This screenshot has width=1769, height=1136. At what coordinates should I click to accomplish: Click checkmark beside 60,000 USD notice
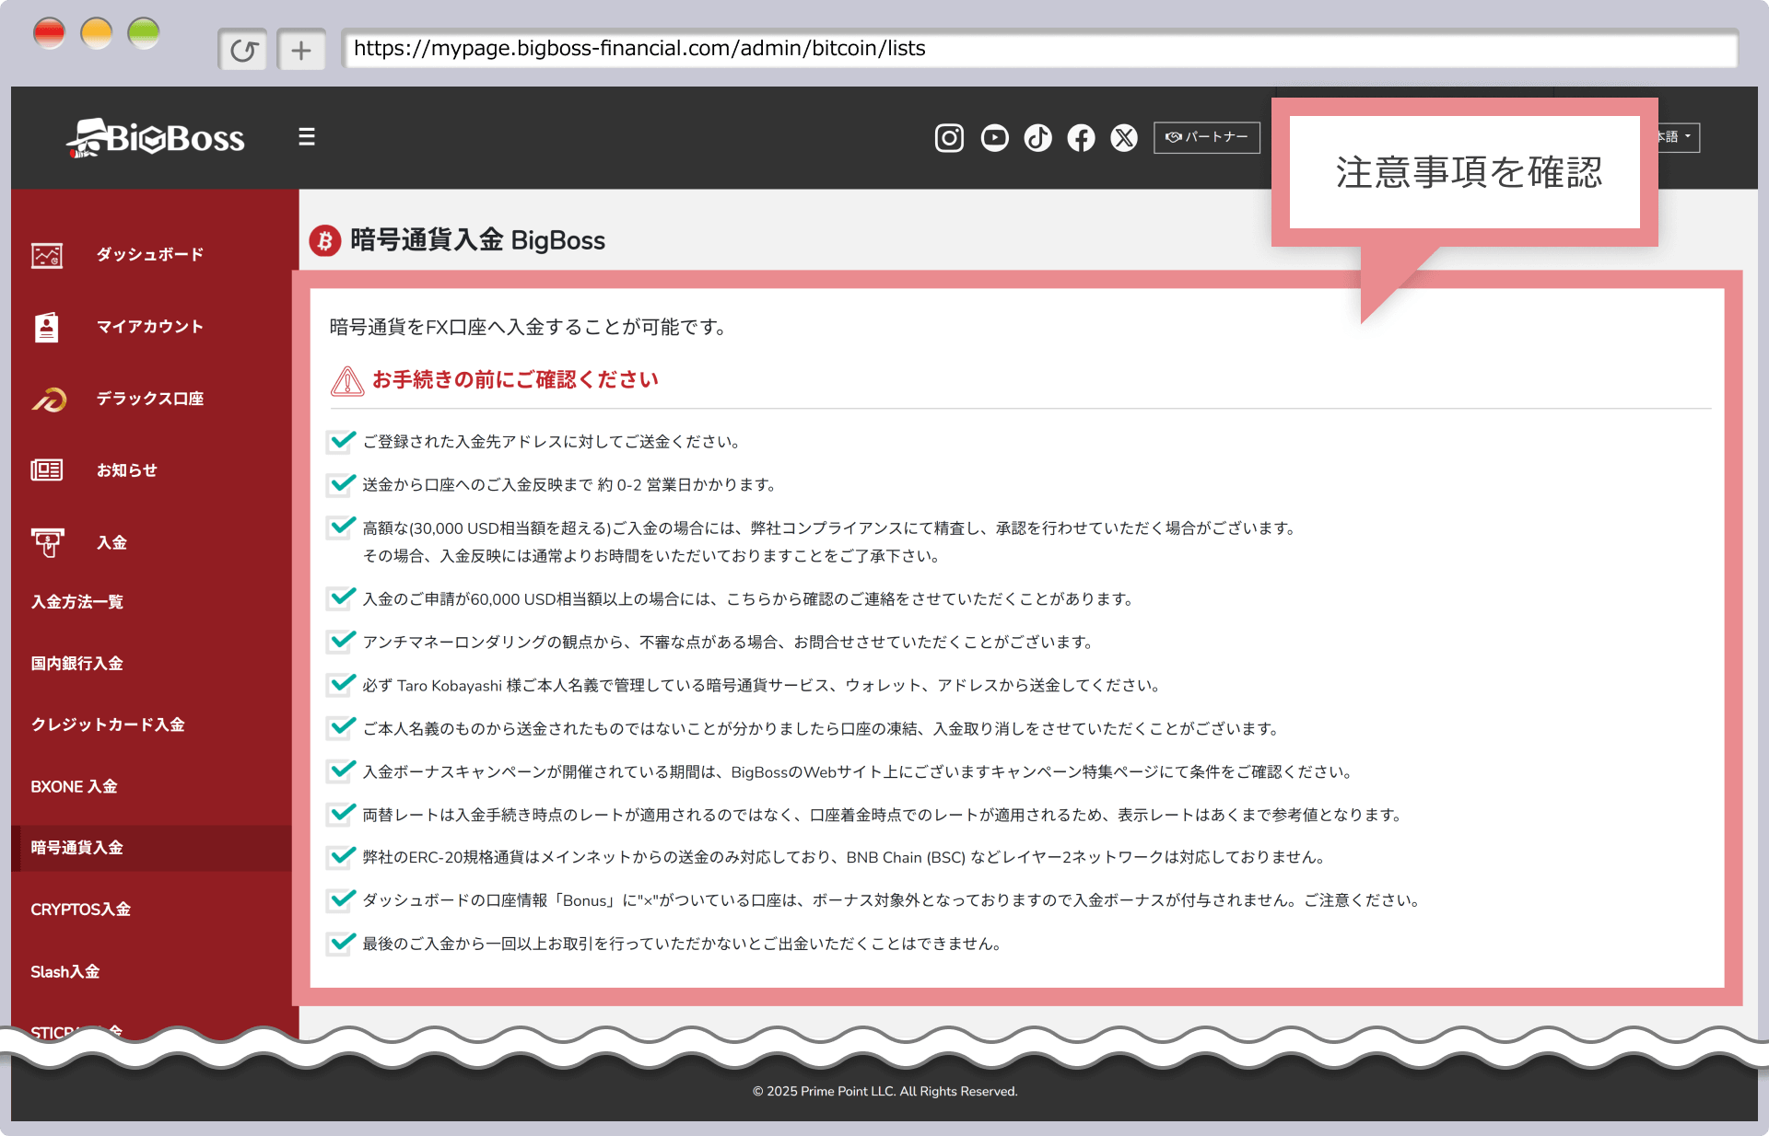(341, 598)
